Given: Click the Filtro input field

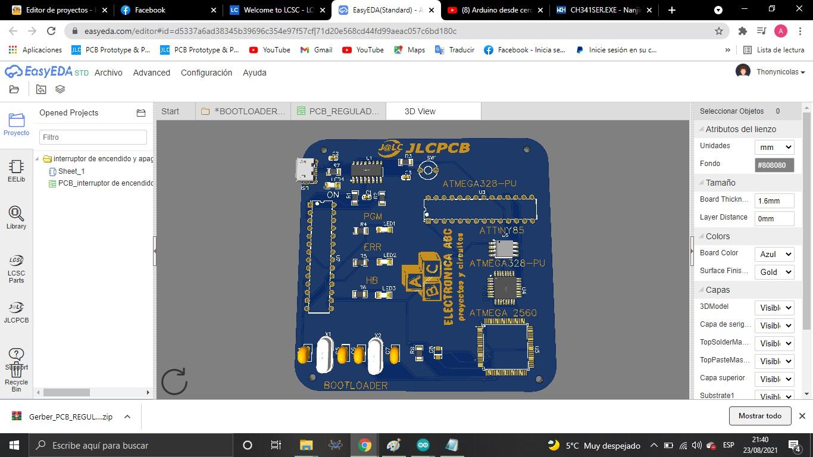Looking at the screenshot, I should pyautogui.click(x=93, y=137).
